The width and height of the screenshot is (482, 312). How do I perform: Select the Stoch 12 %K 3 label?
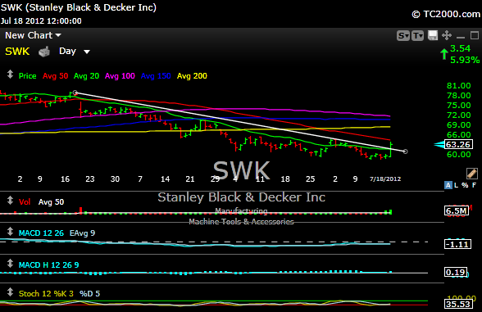[x=46, y=293]
